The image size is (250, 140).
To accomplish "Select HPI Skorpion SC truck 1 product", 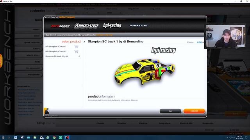I will click(x=56, y=47).
